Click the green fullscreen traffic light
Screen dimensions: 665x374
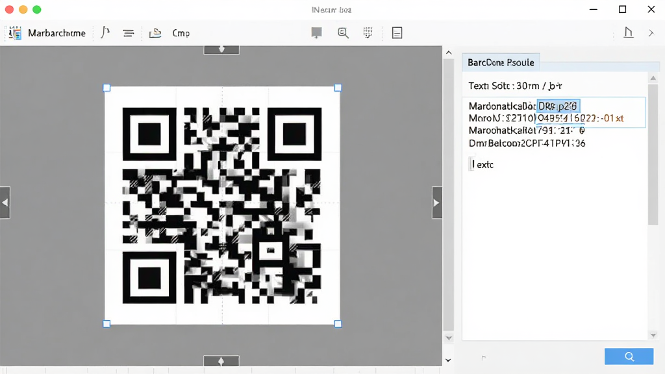tap(37, 9)
